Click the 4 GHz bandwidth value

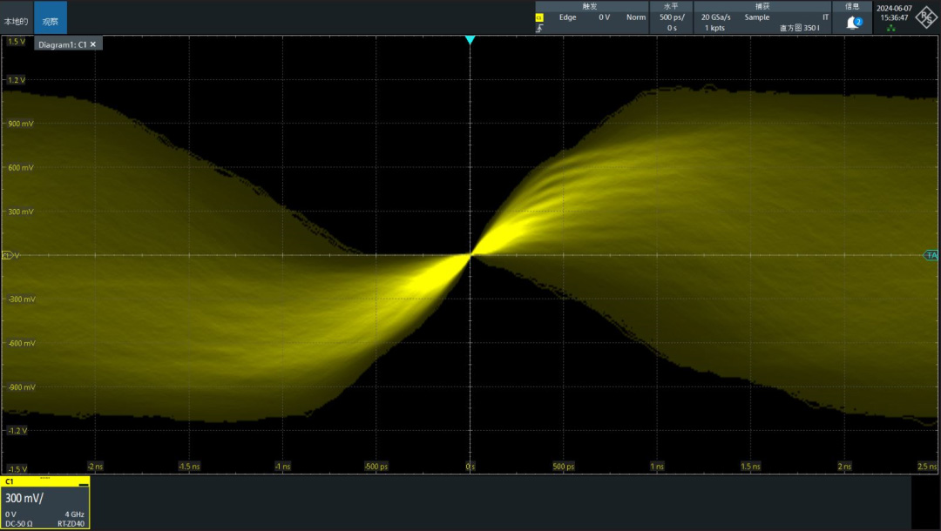74,514
